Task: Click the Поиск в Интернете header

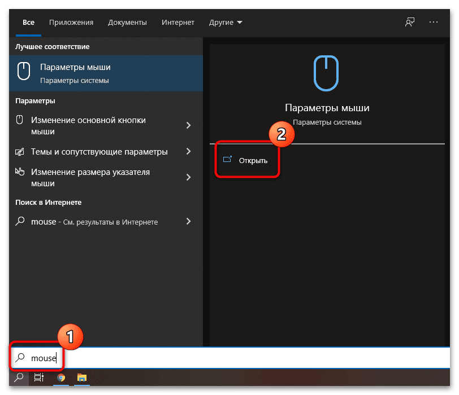Action: point(48,202)
